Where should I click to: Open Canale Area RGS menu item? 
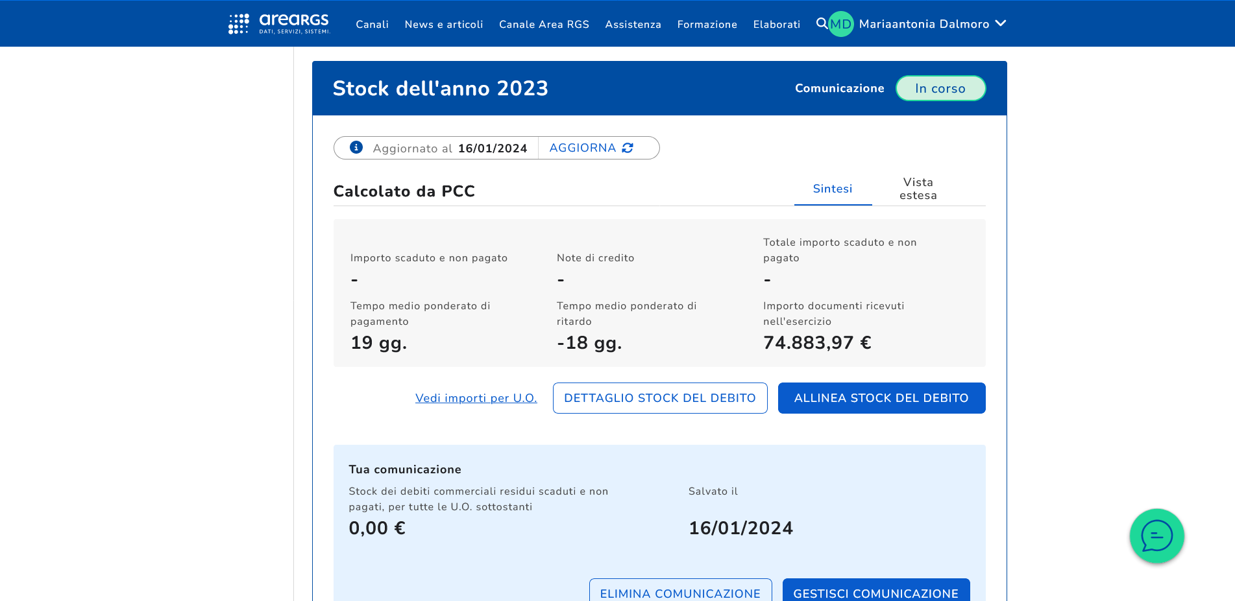[544, 25]
